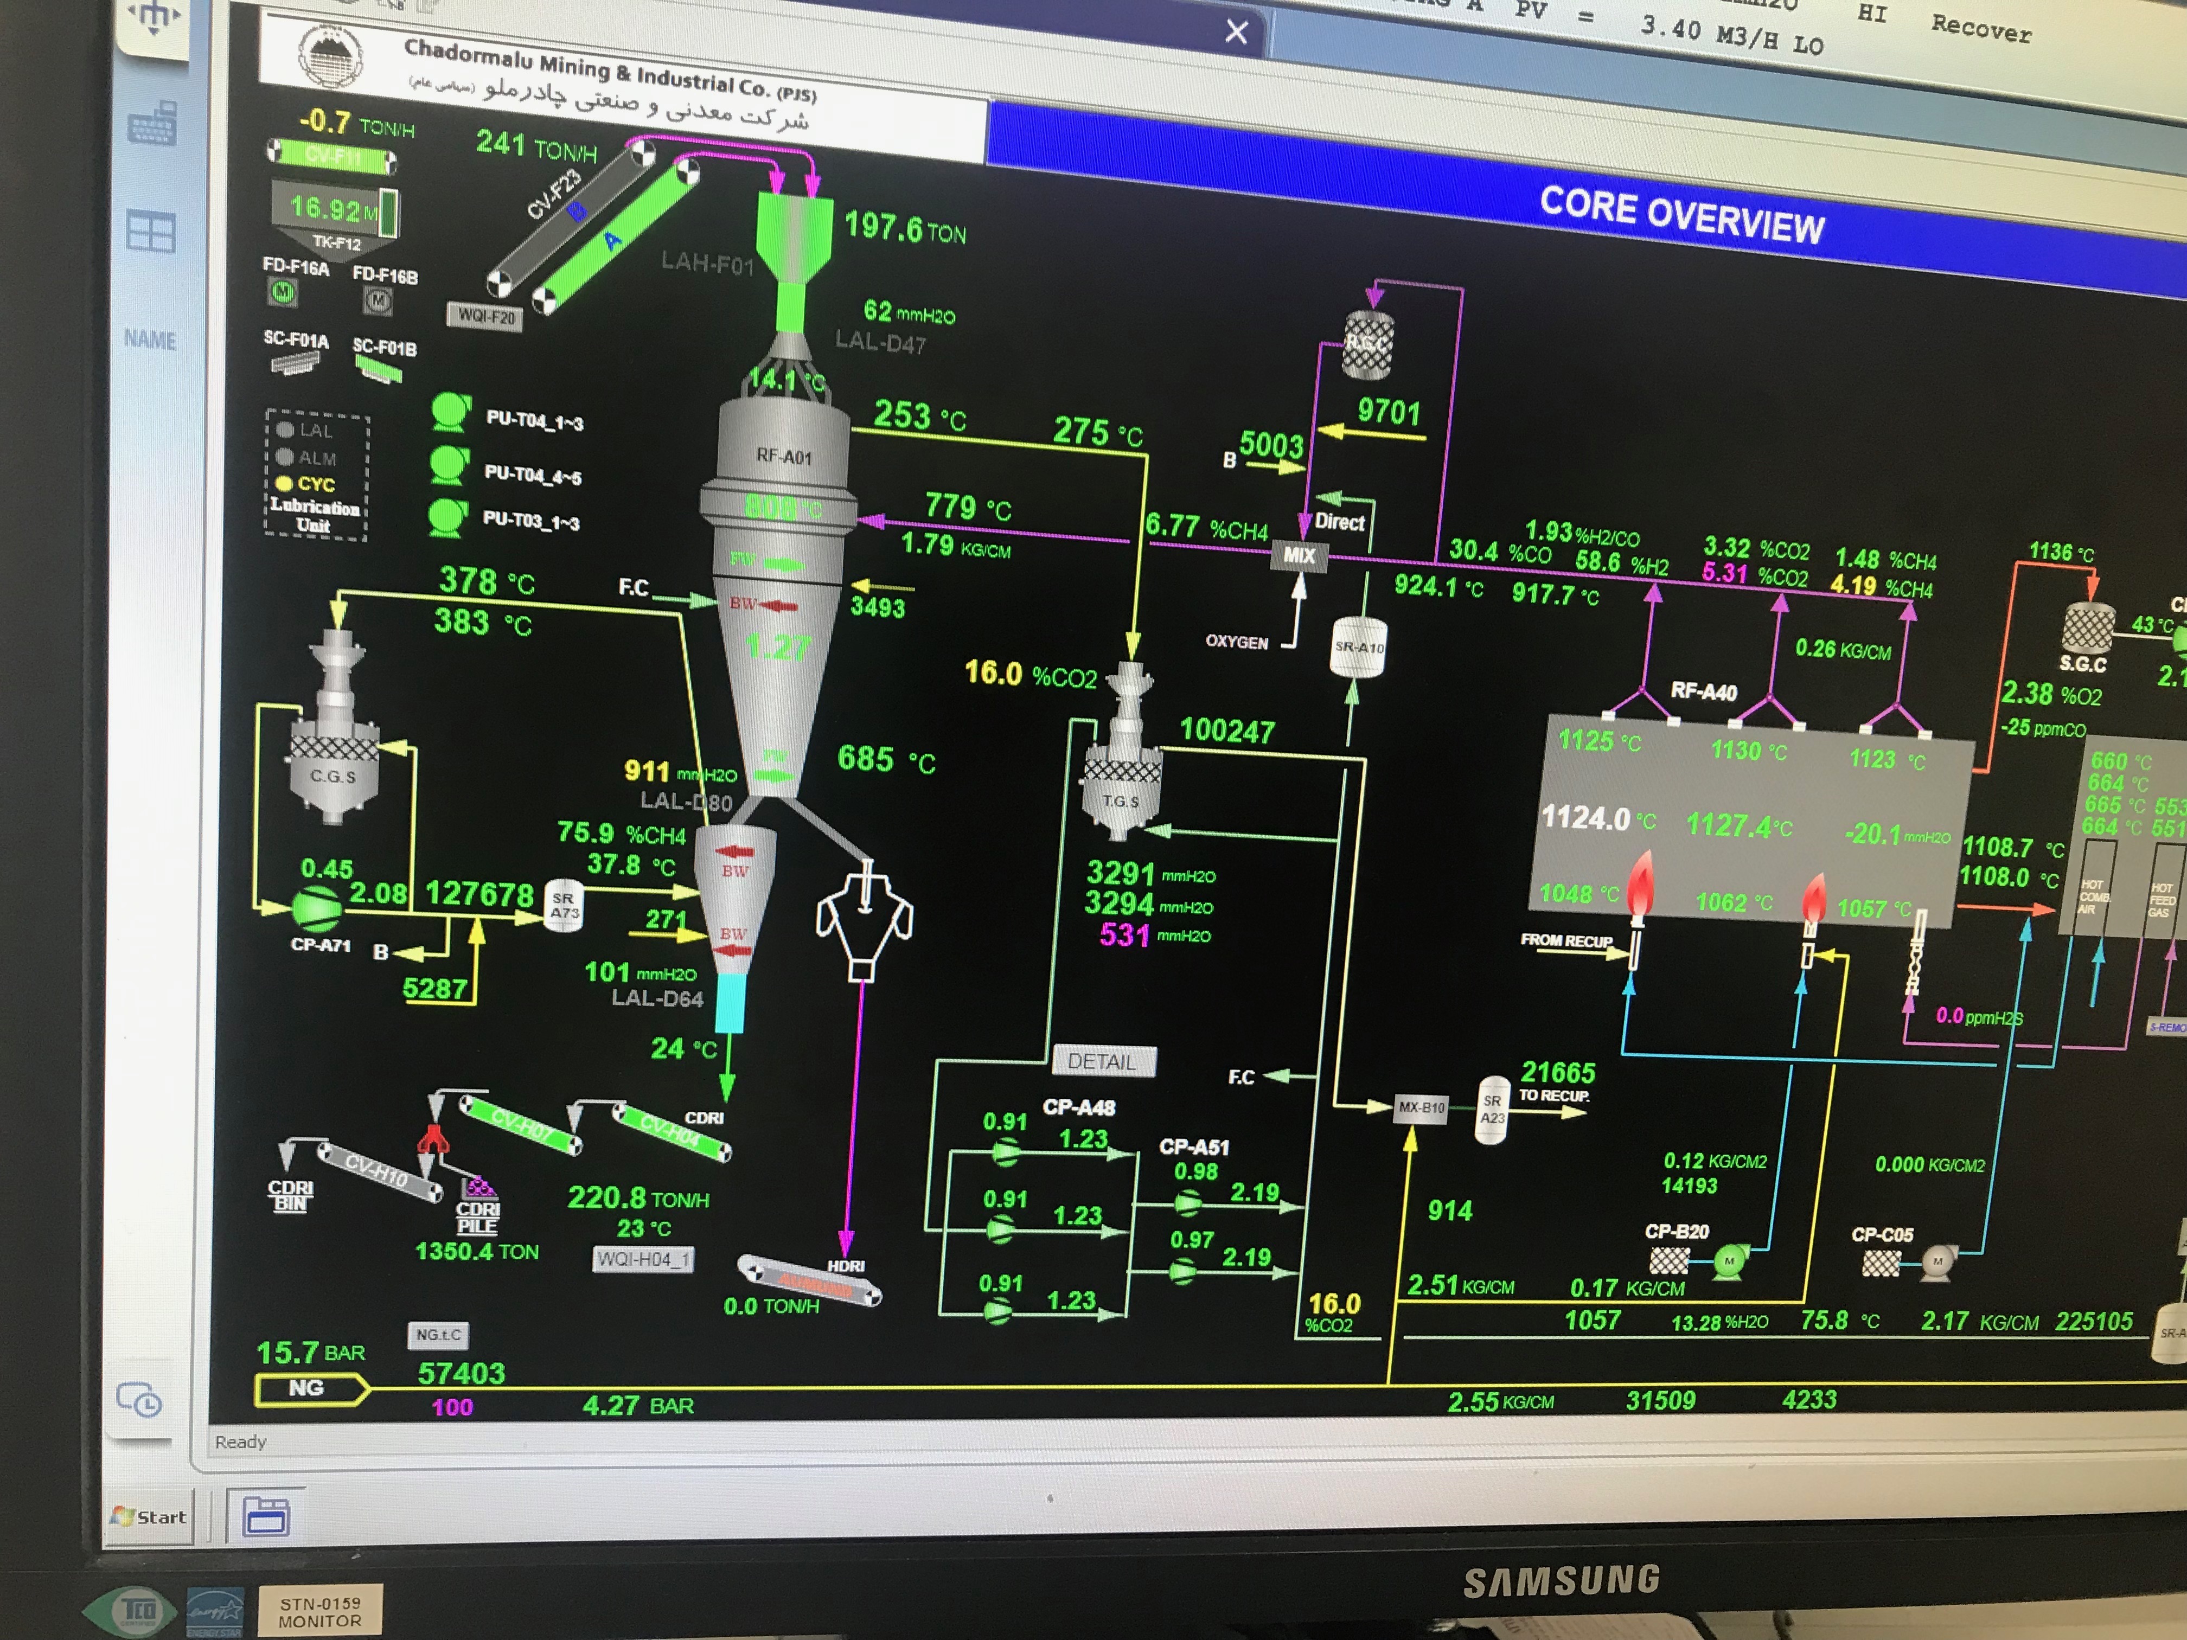Click the SR A73 separator icon
This screenshot has height=1640, width=2187.
coord(564,906)
